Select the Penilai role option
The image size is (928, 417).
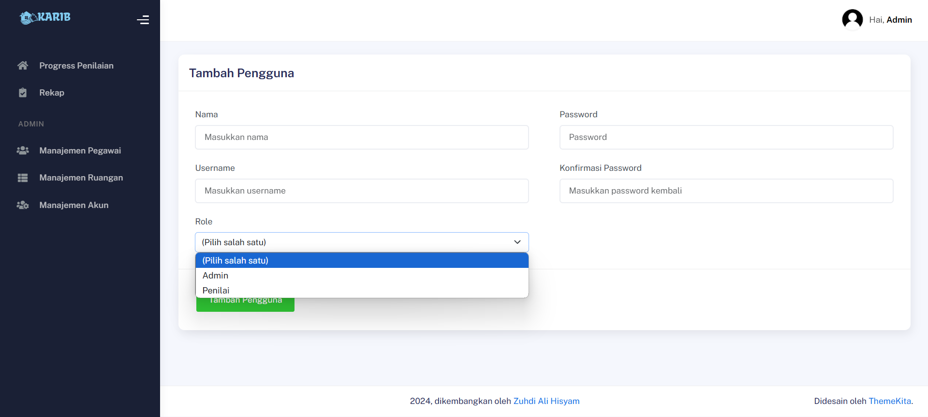[x=216, y=291]
